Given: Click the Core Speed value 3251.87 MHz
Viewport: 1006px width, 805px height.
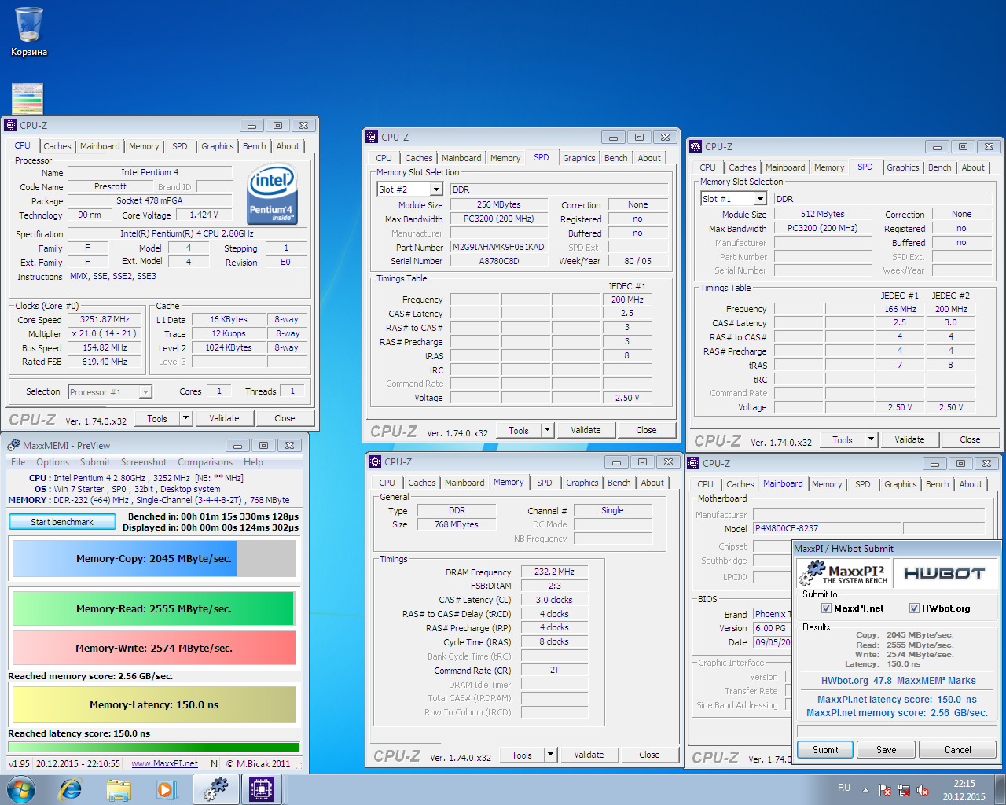Looking at the screenshot, I should point(105,319).
